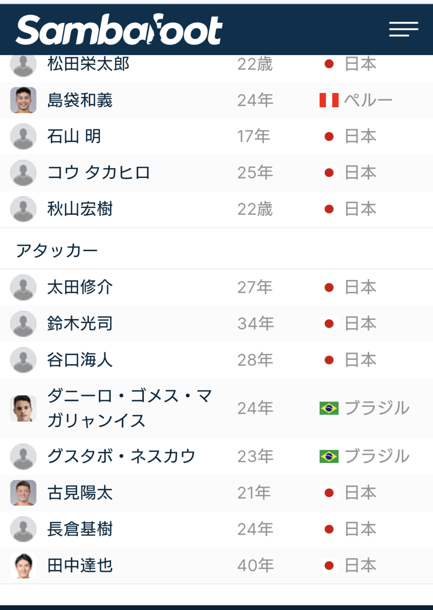The image size is (433, 610).
Task: Open 古見陽太 player photo
Action: [23, 493]
